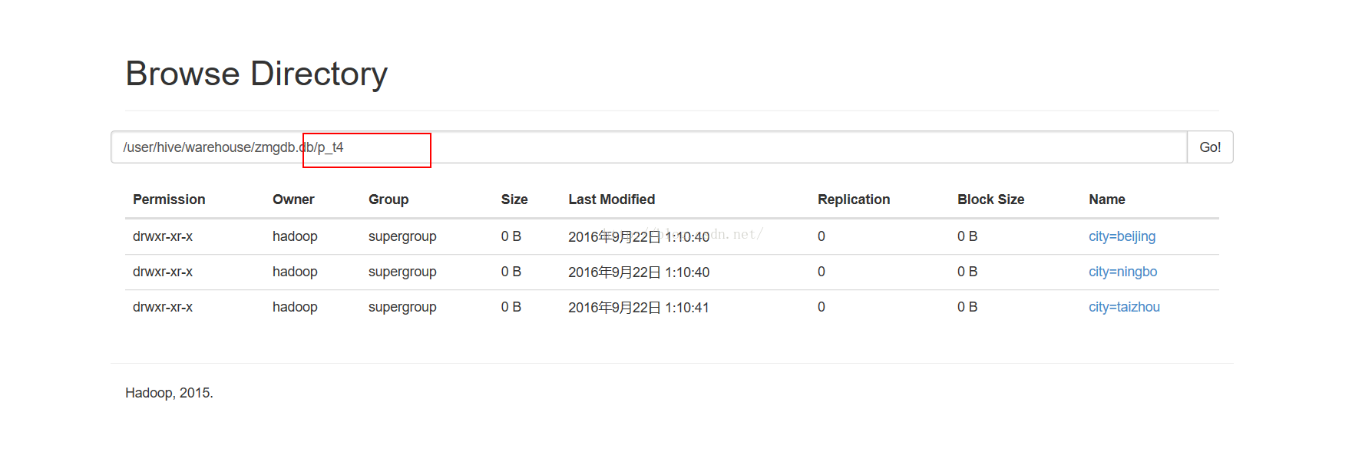The image size is (1352, 452).
Task: Click supergroup in the taizhou row
Action: click(402, 307)
